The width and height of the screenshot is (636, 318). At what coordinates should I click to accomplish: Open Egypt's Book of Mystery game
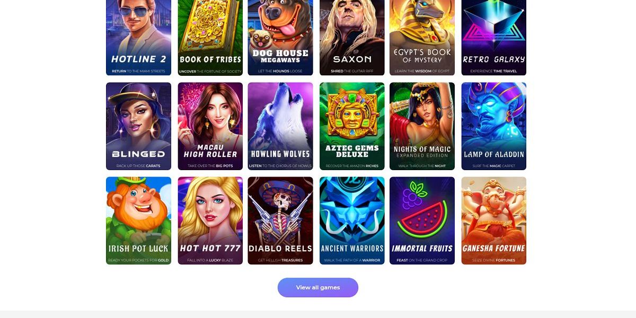(x=422, y=37)
